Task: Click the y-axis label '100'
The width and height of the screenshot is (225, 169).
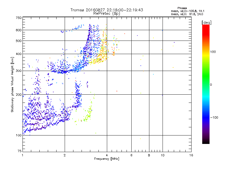Action: click(19, 135)
